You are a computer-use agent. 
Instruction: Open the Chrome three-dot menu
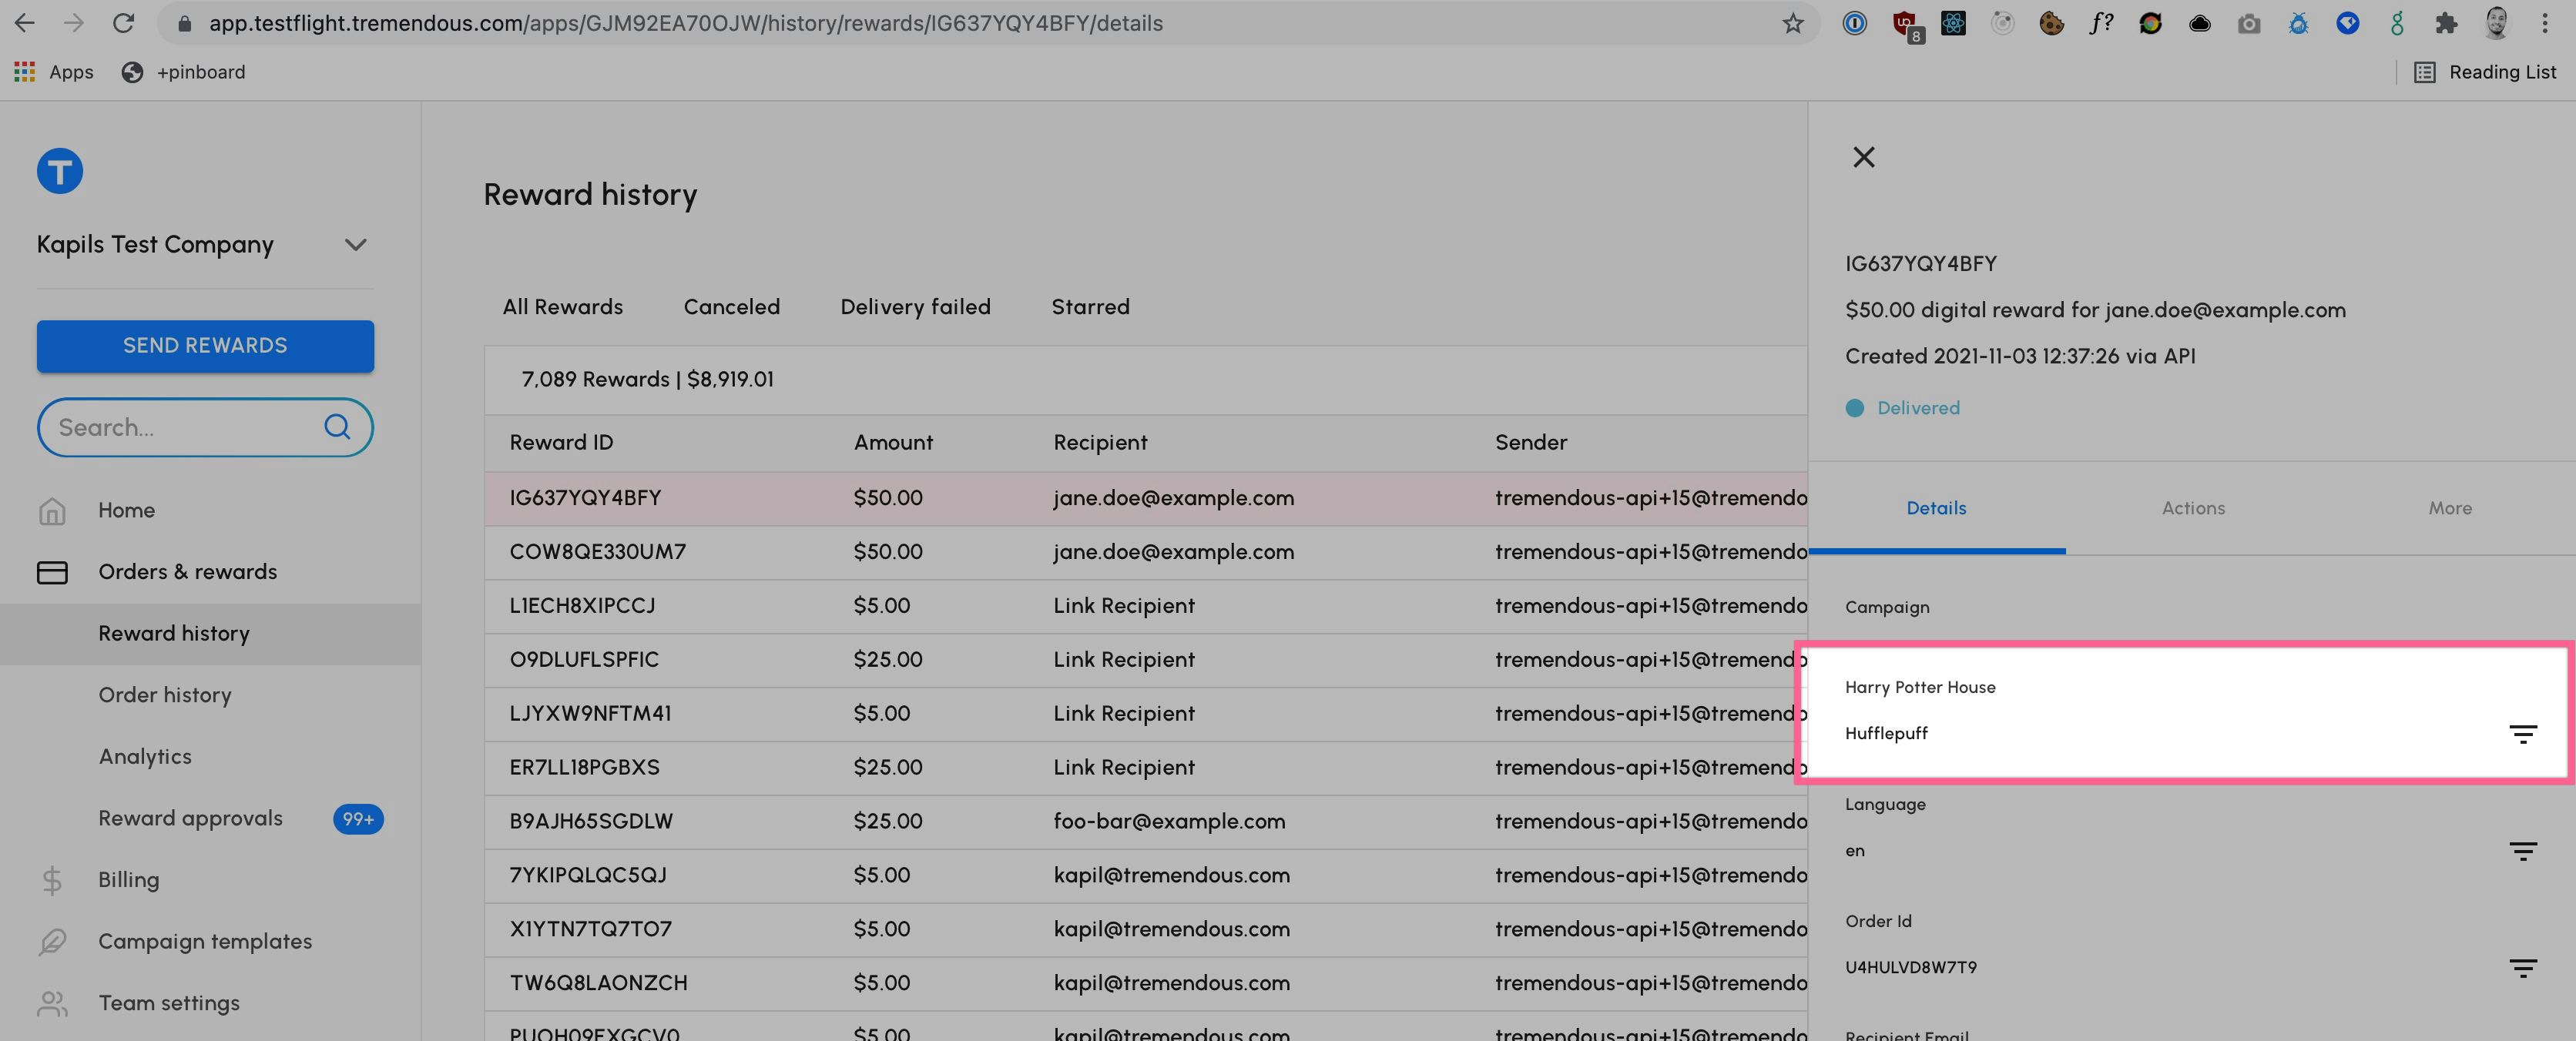pyautogui.click(x=2545, y=23)
